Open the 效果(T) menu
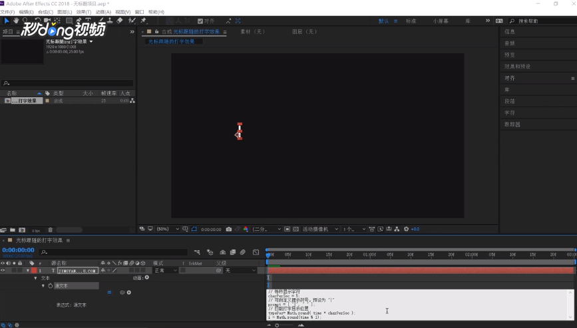This screenshot has height=328, width=577. 84,12
